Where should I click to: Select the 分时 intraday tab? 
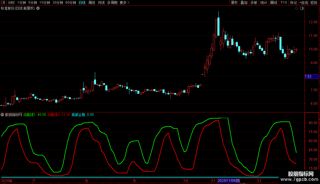(11, 3)
